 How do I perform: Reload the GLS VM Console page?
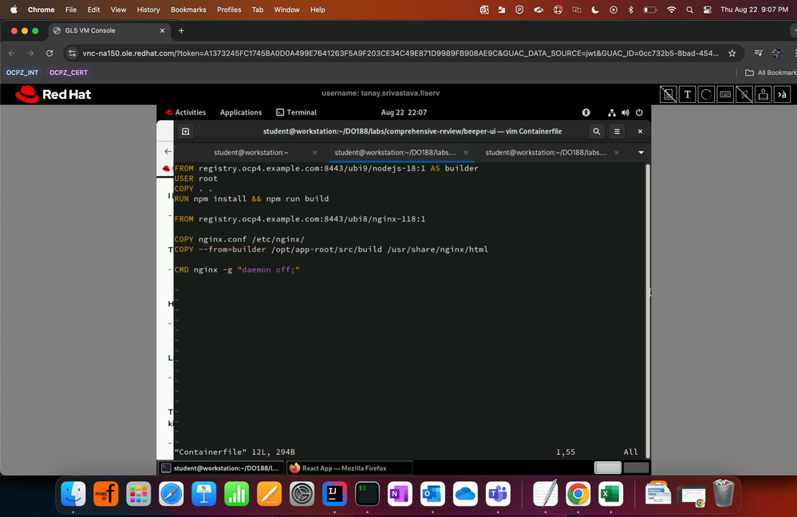point(49,53)
